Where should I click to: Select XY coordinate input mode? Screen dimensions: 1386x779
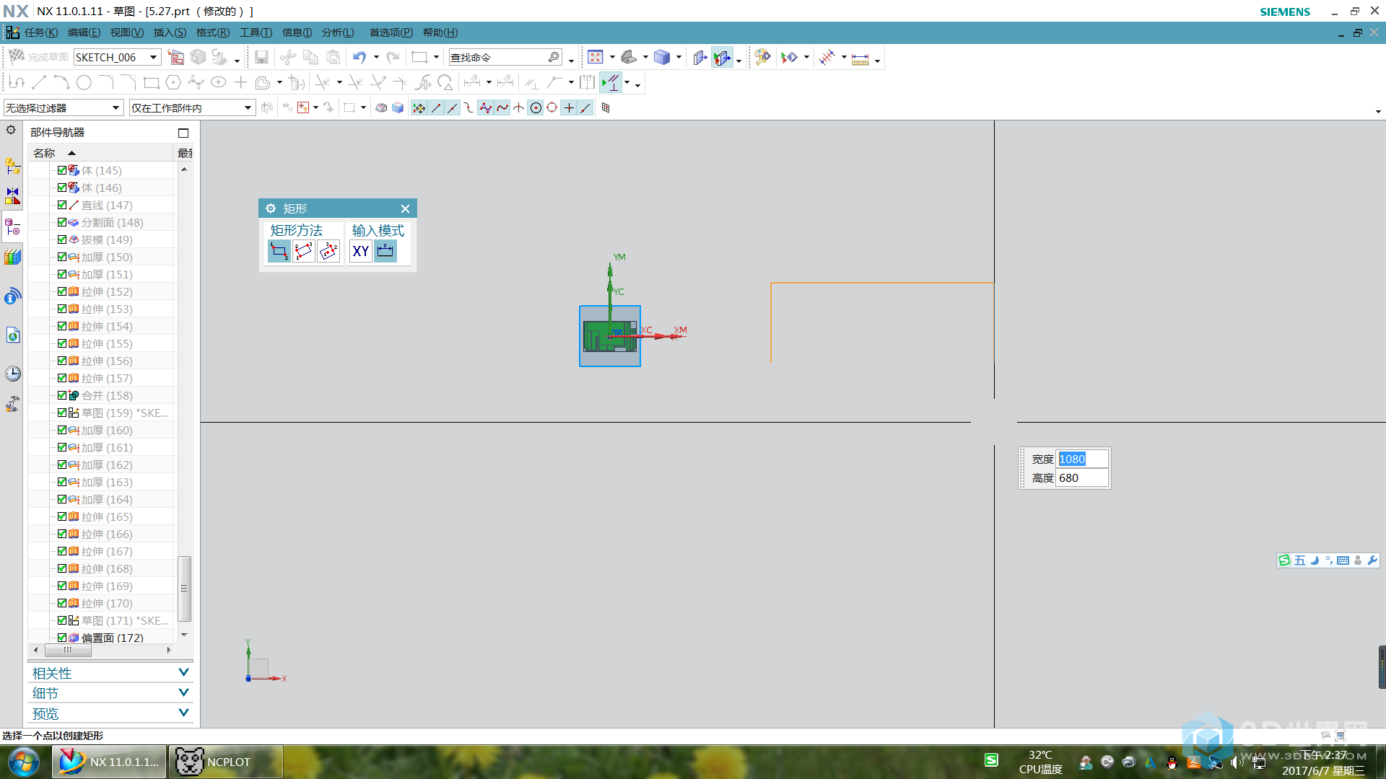pos(361,251)
